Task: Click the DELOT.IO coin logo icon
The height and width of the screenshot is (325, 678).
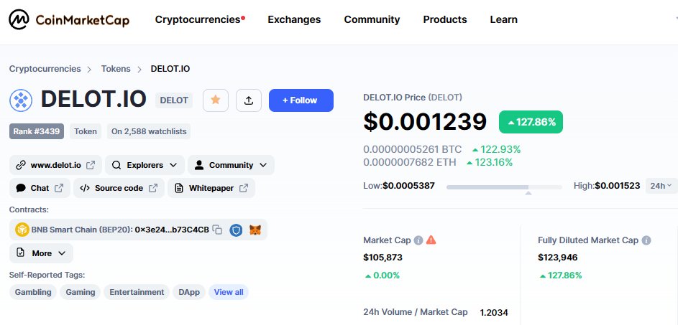Action: [x=21, y=100]
